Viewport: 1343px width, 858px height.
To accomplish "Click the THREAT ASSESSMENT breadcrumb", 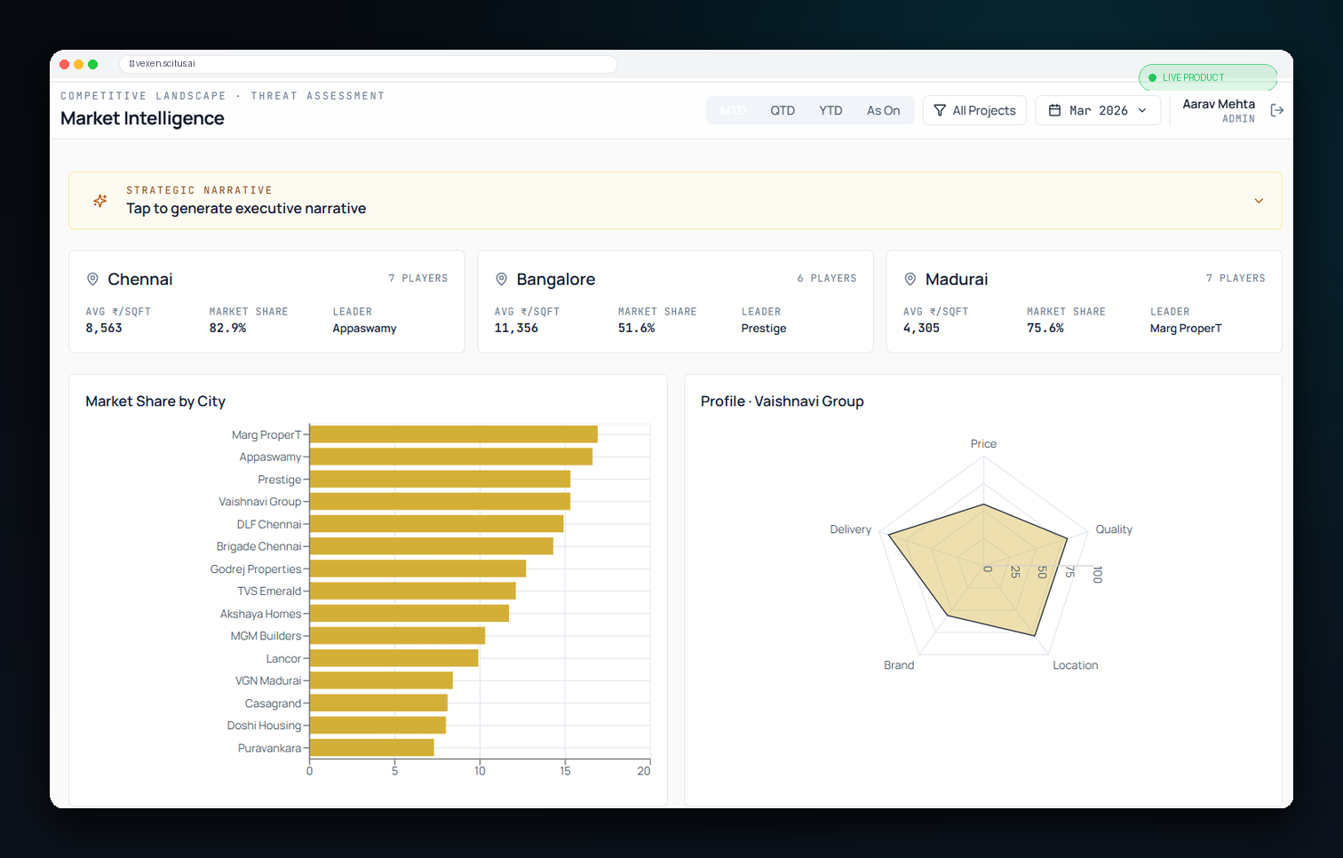I will 318,96.
